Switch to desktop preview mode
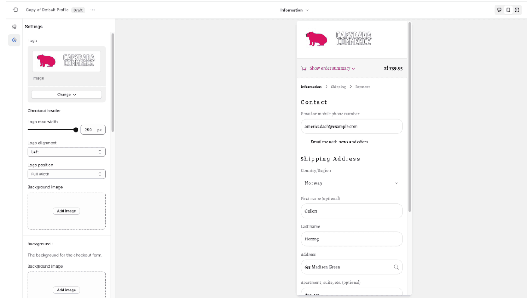Viewport: 528px width, 300px height. tap(499, 10)
